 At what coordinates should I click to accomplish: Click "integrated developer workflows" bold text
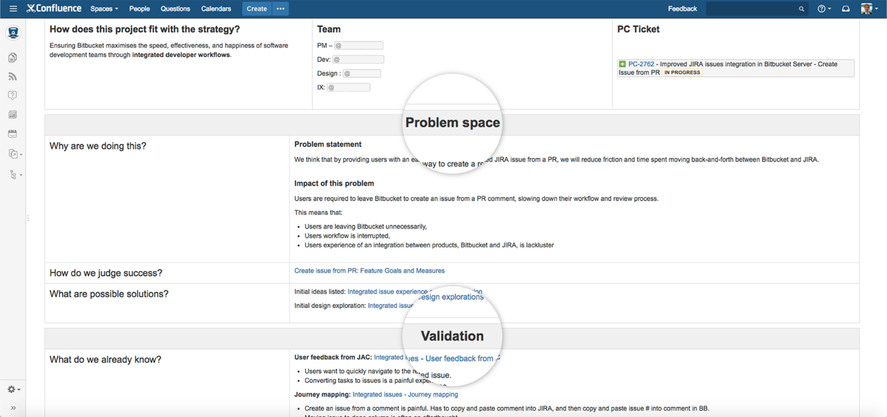(180, 55)
